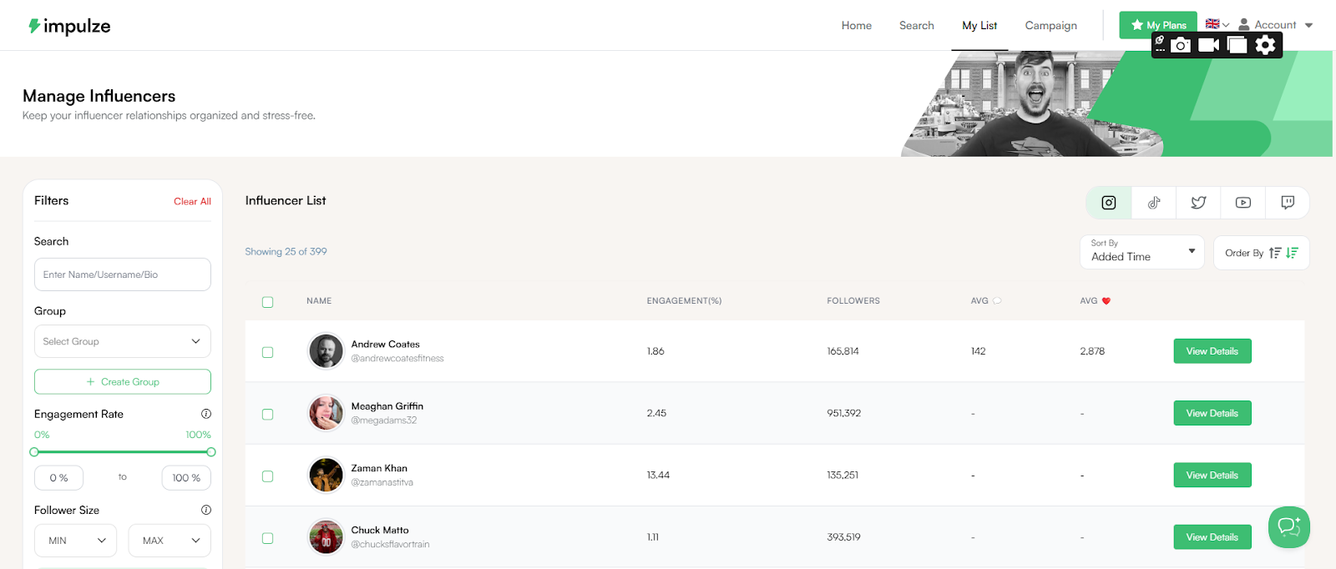The height and width of the screenshot is (569, 1336).
Task: Open the Search nav item
Action: point(917,26)
